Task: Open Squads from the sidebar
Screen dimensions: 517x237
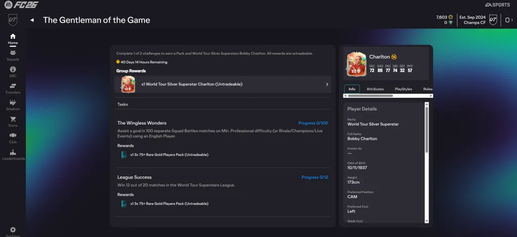Action: click(x=13, y=53)
